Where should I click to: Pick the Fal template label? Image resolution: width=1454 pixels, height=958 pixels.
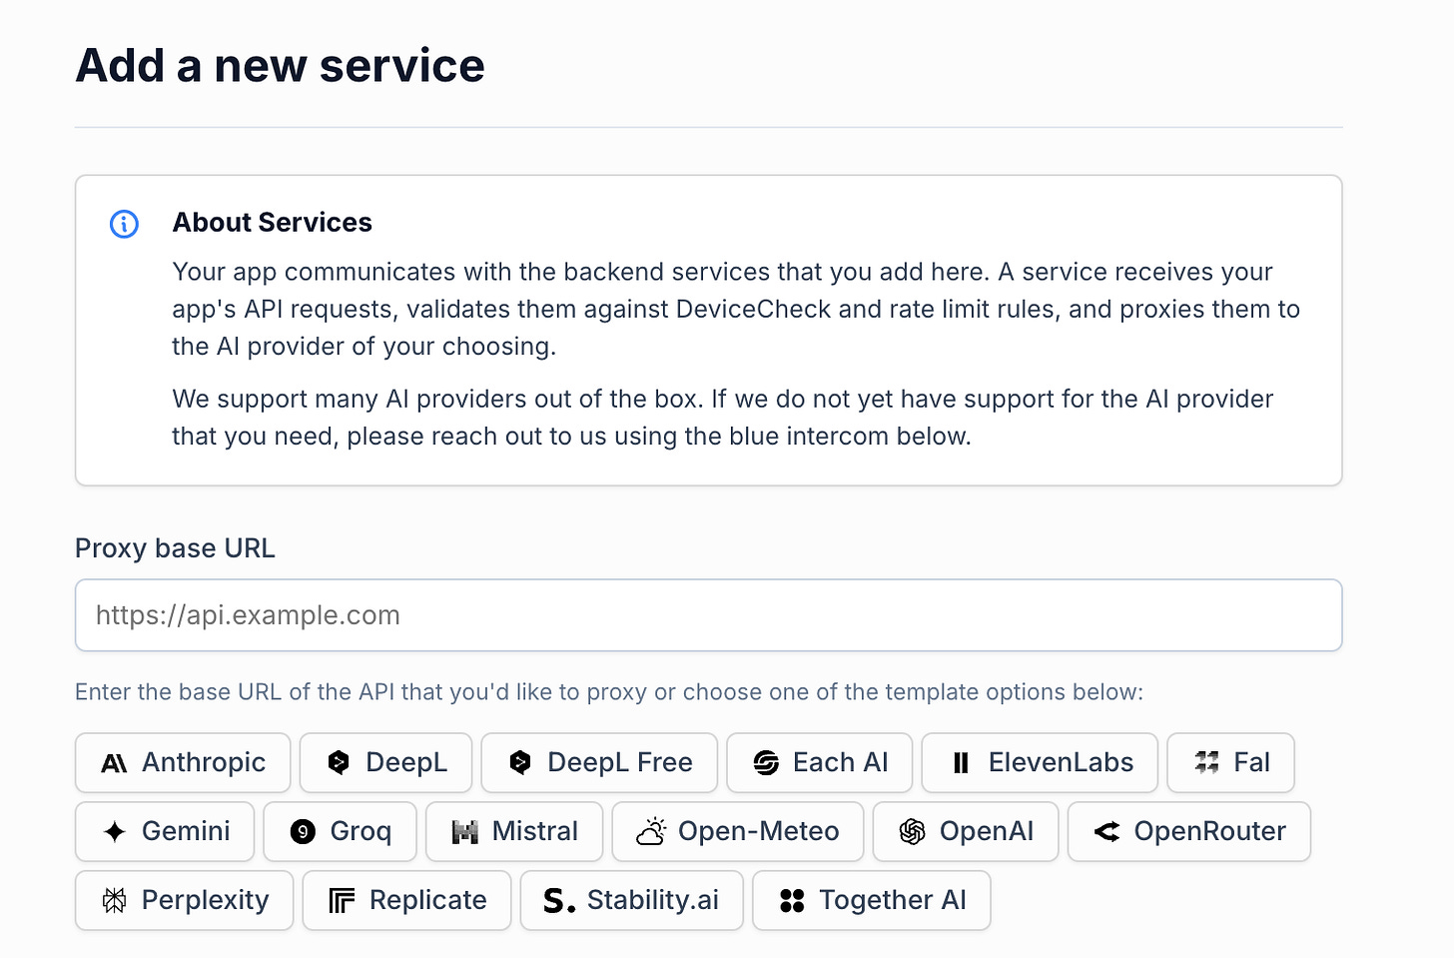point(1252,763)
